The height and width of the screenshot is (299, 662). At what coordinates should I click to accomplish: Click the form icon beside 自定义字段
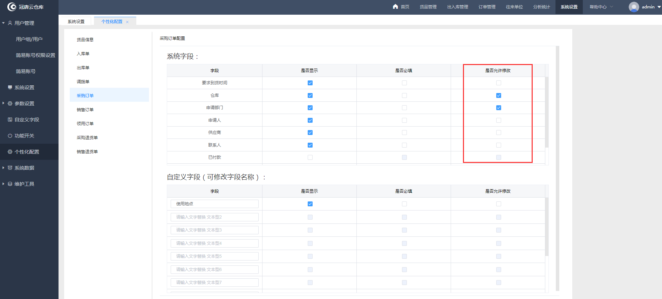(x=10, y=120)
